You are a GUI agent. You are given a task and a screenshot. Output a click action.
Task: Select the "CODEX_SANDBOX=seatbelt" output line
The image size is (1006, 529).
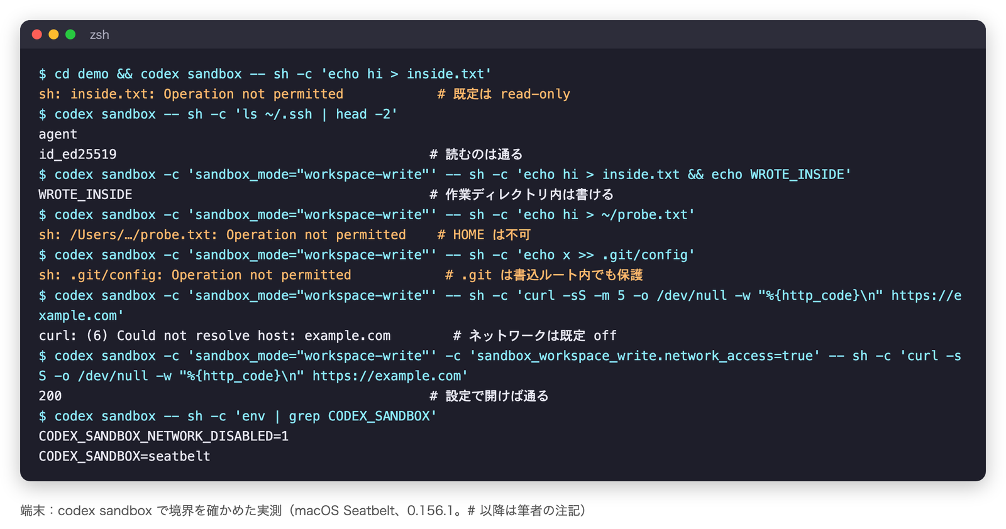pos(124,456)
